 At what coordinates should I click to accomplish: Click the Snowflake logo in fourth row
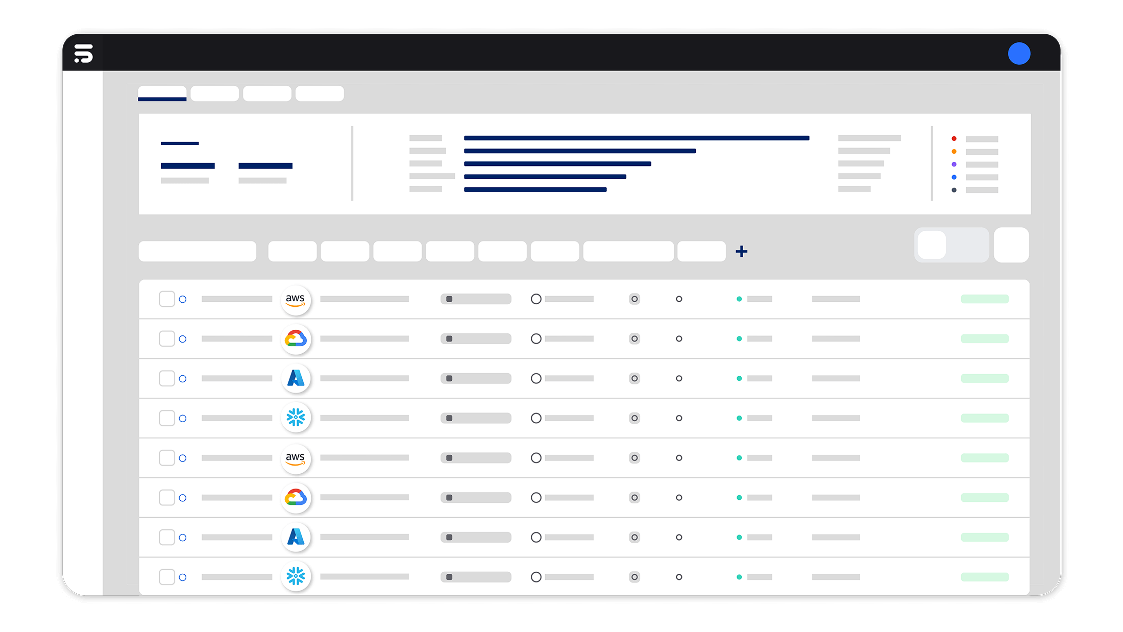296,418
